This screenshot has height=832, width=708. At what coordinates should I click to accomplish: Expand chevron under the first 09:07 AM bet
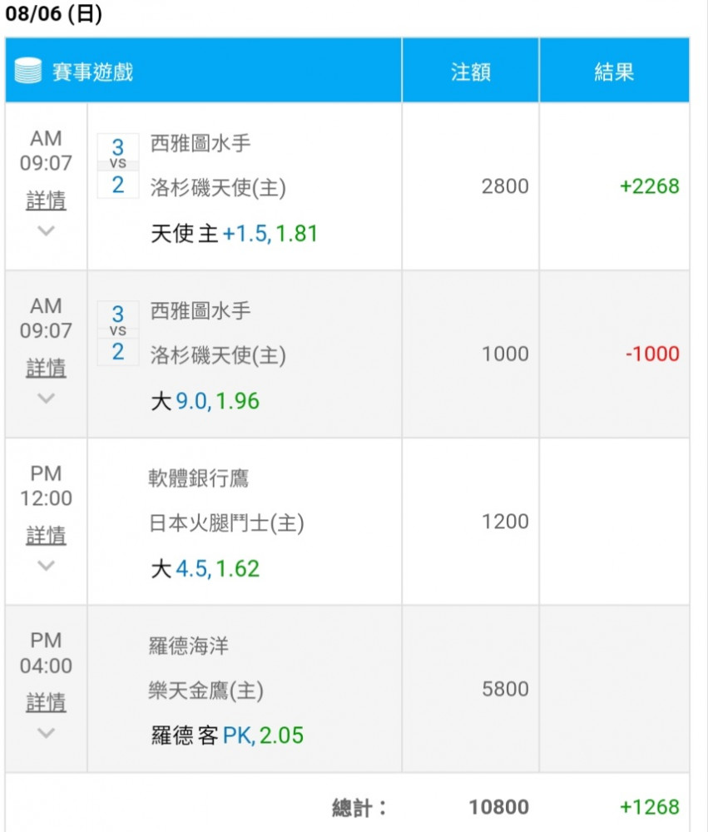click(x=47, y=230)
